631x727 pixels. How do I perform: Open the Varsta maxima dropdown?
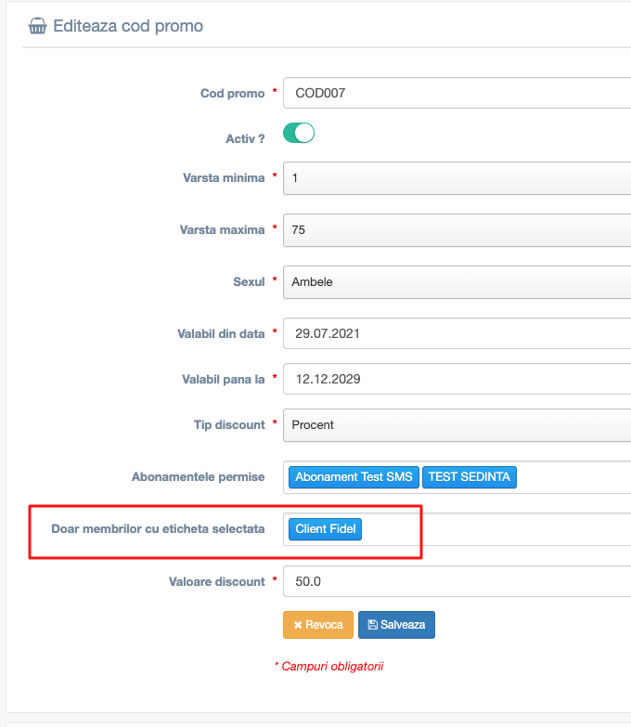[457, 230]
